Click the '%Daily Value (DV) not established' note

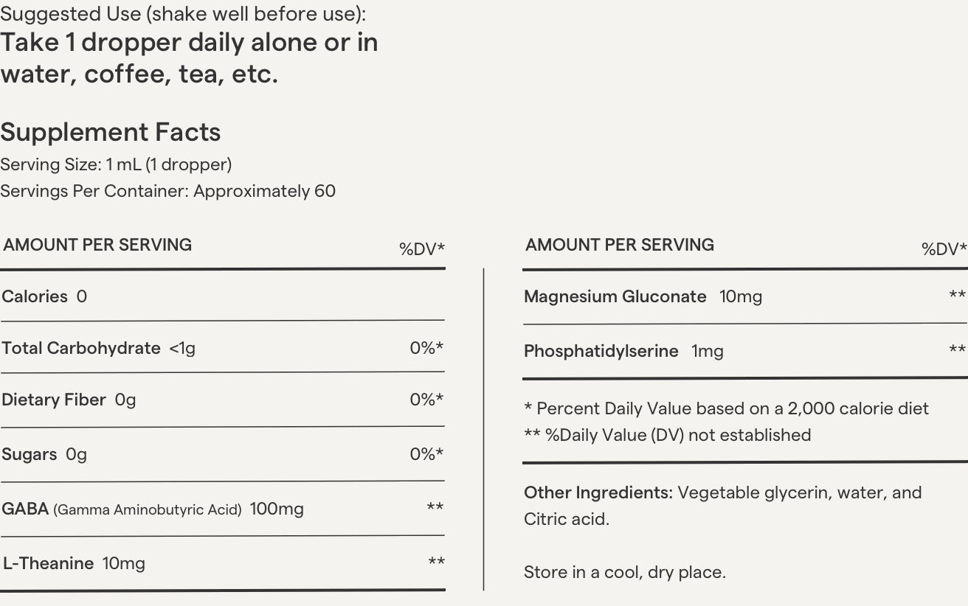668,435
